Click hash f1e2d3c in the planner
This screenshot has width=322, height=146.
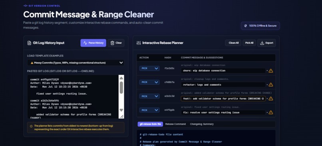click(169, 68)
